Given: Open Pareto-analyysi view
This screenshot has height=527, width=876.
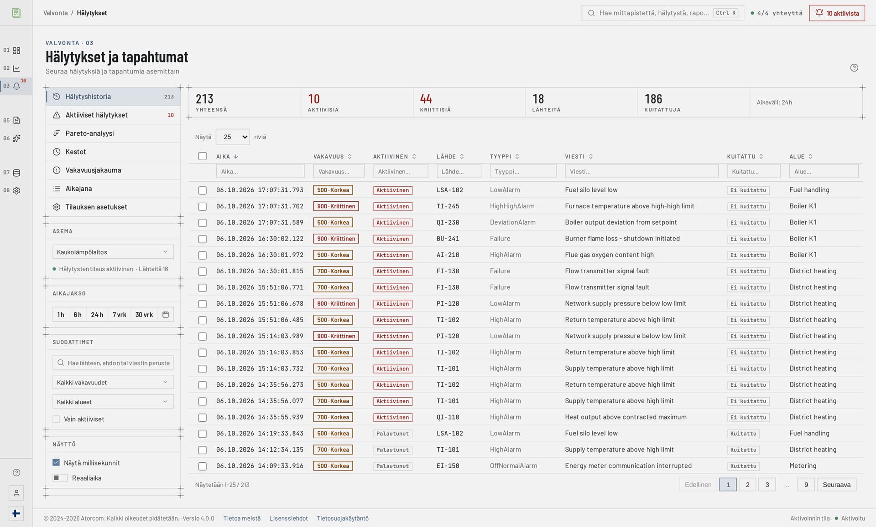Looking at the screenshot, I should tap(113, 133).
